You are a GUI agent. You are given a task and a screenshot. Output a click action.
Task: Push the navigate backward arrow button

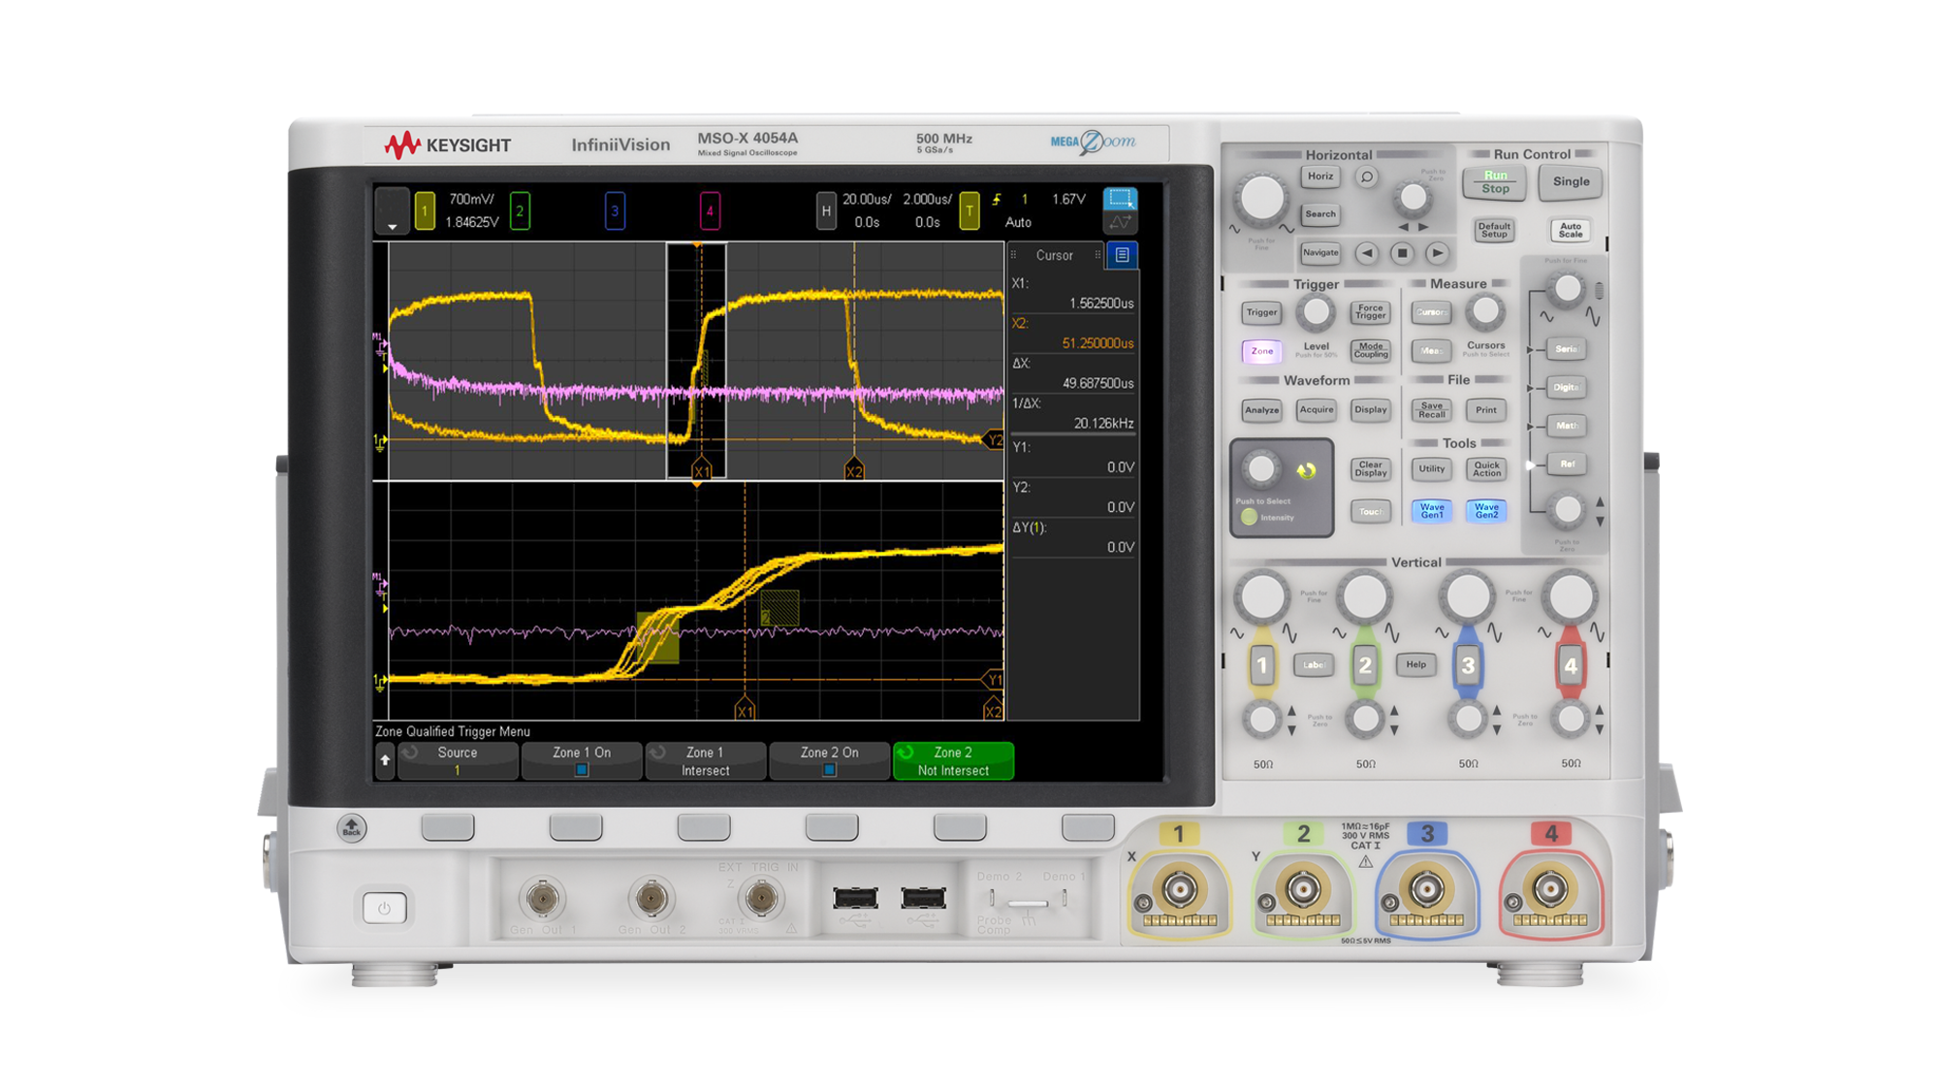pyautogui.click(x=1367, y=254)
